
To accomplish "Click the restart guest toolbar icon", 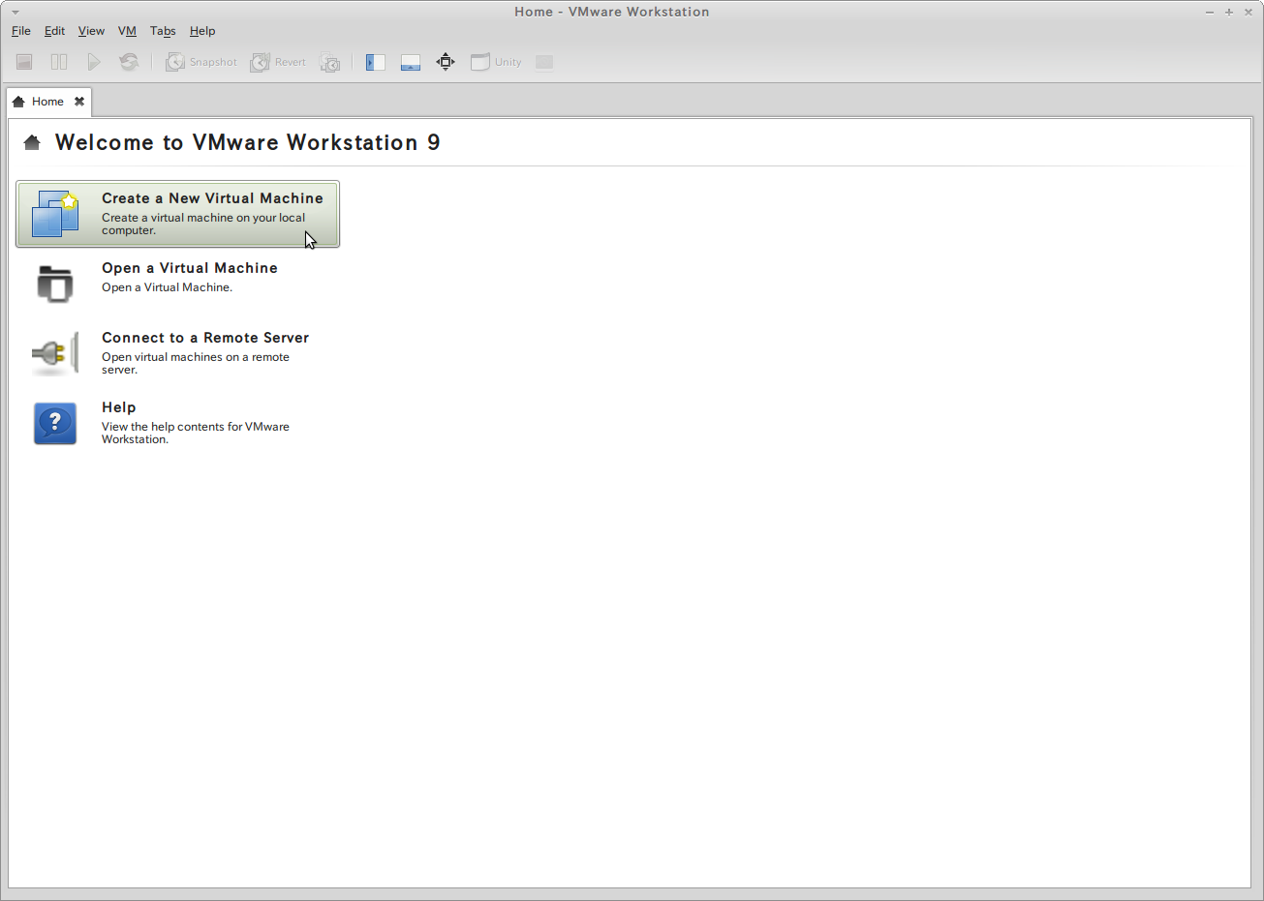I will (x=129, y=62).
